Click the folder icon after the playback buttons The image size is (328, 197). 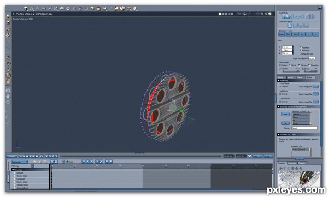click(42, 156)
